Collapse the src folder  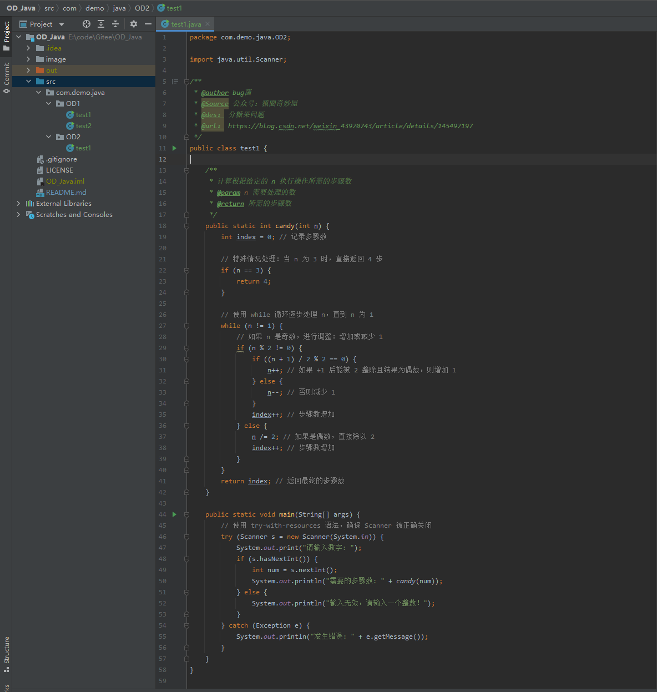pos(28,82)
